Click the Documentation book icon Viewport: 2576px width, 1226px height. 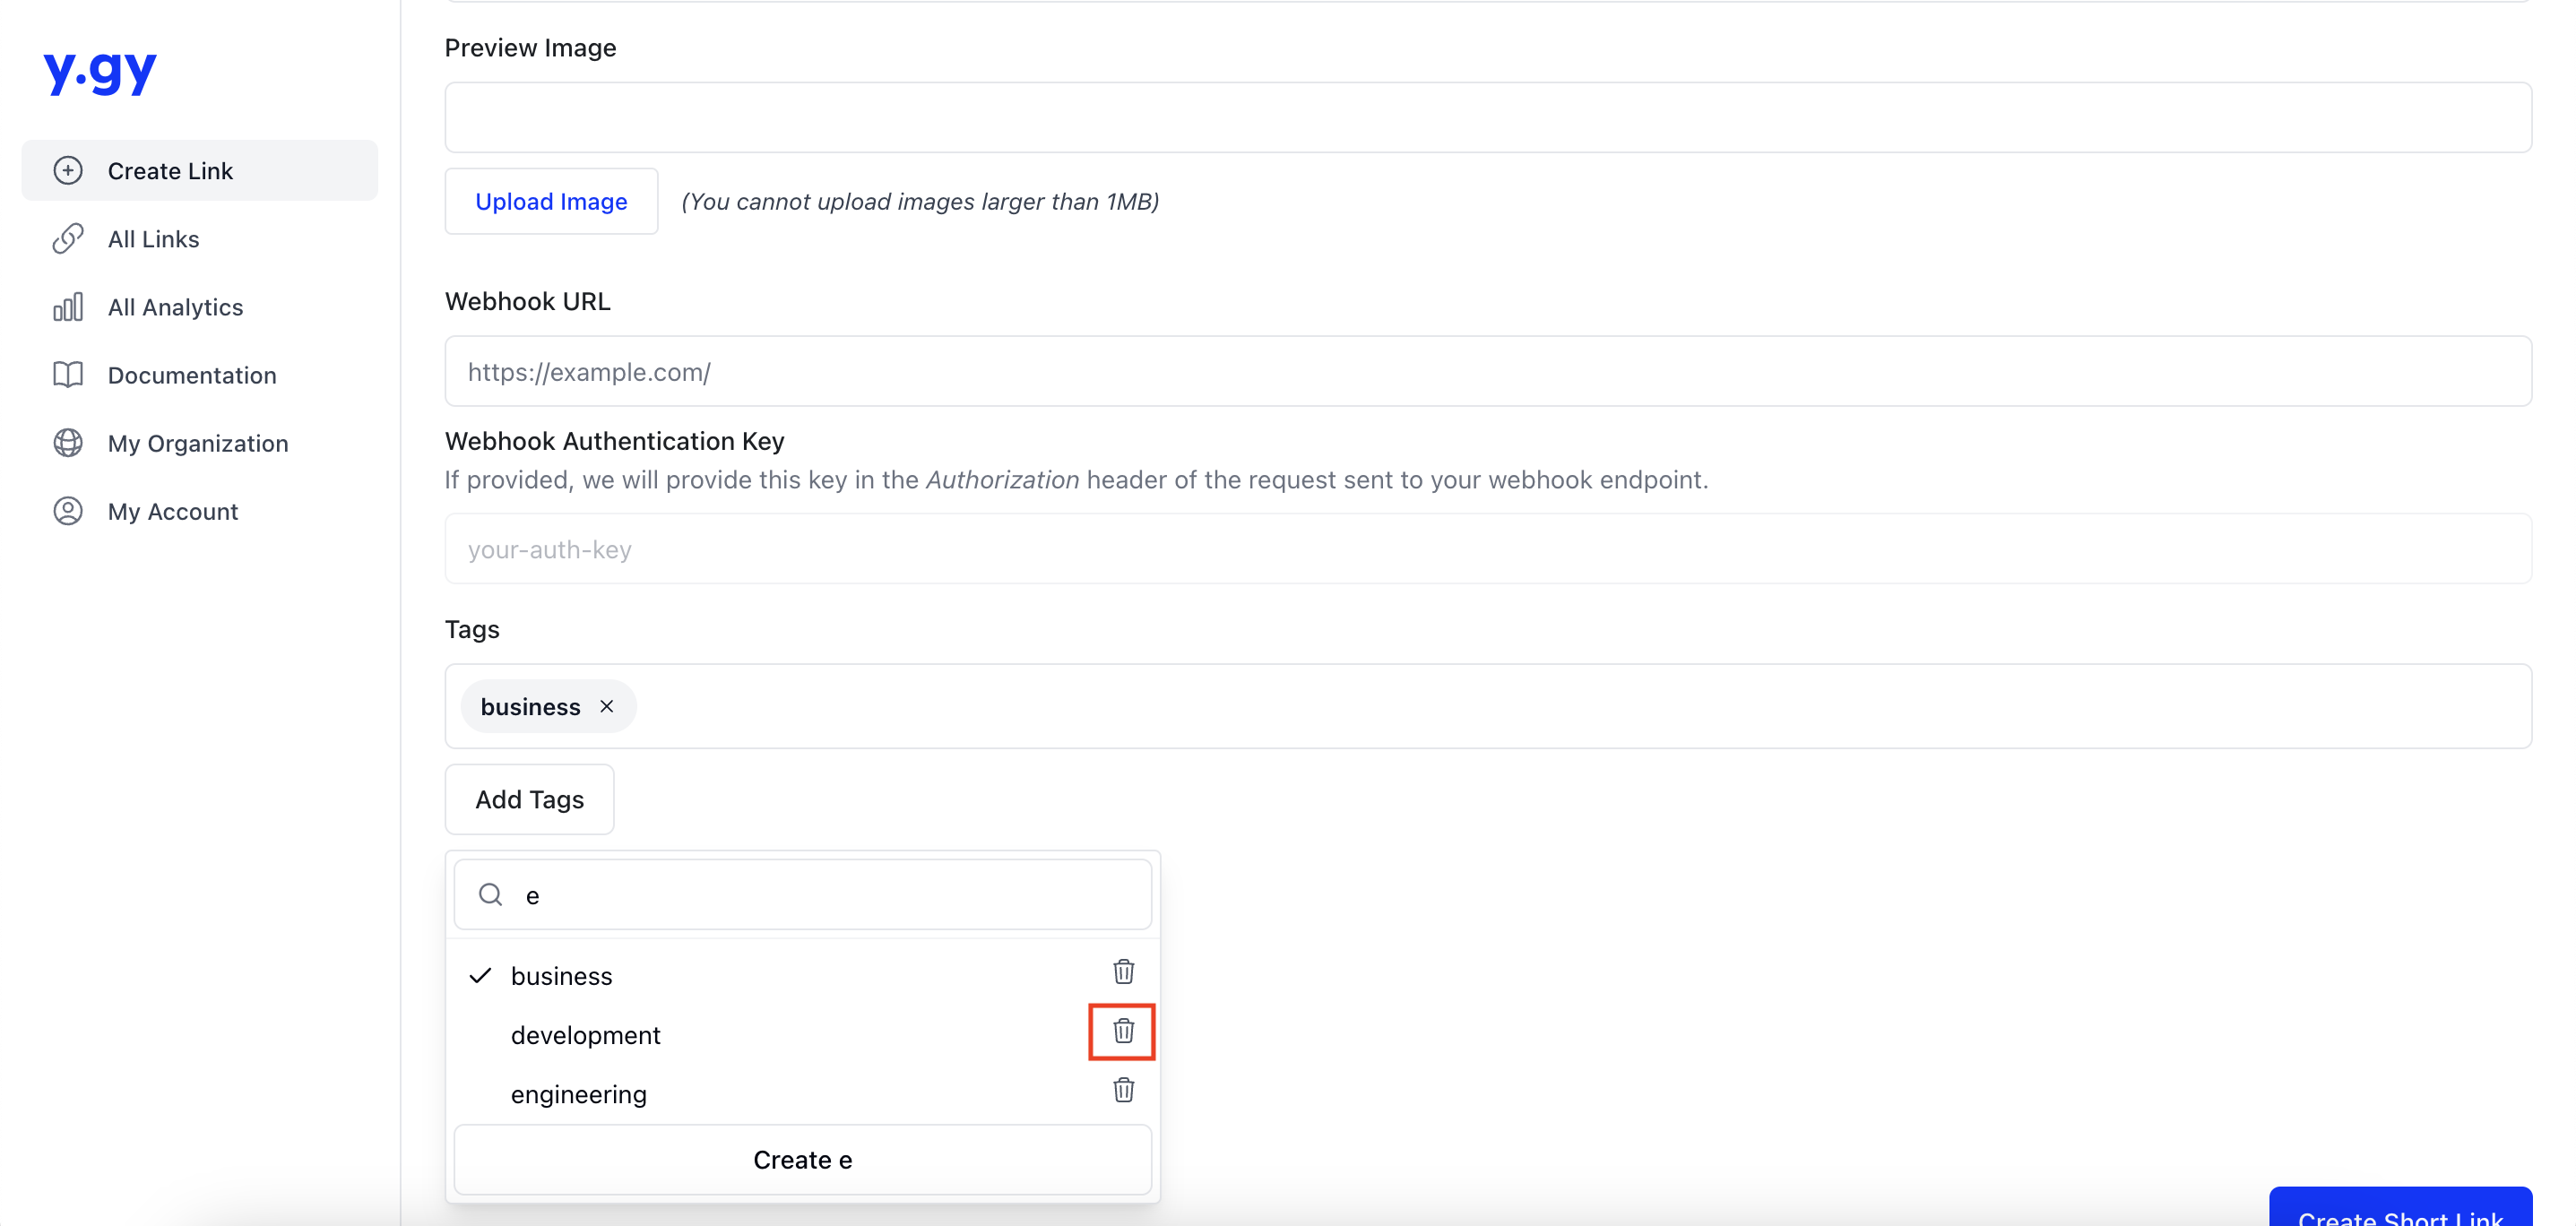pyautogui.click(x=65, y=375)
